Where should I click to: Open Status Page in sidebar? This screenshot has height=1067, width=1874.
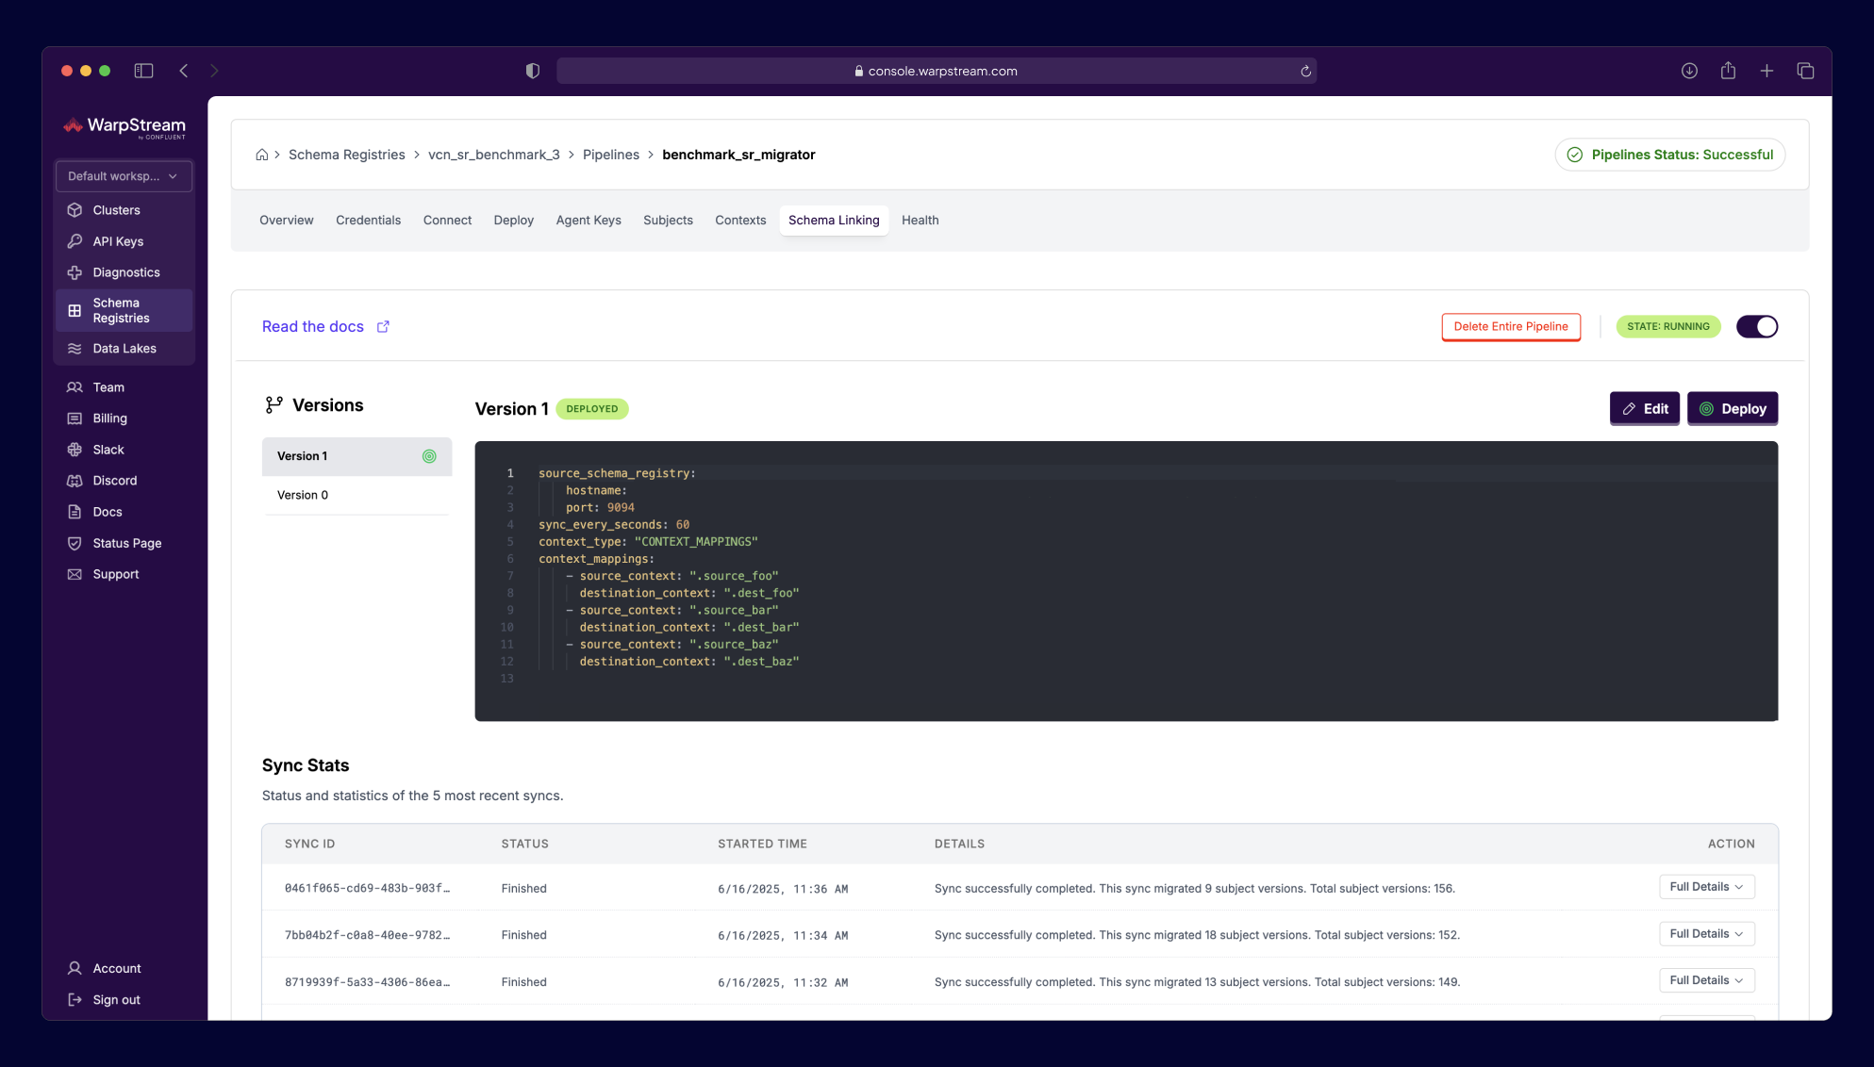coord(127,543)
